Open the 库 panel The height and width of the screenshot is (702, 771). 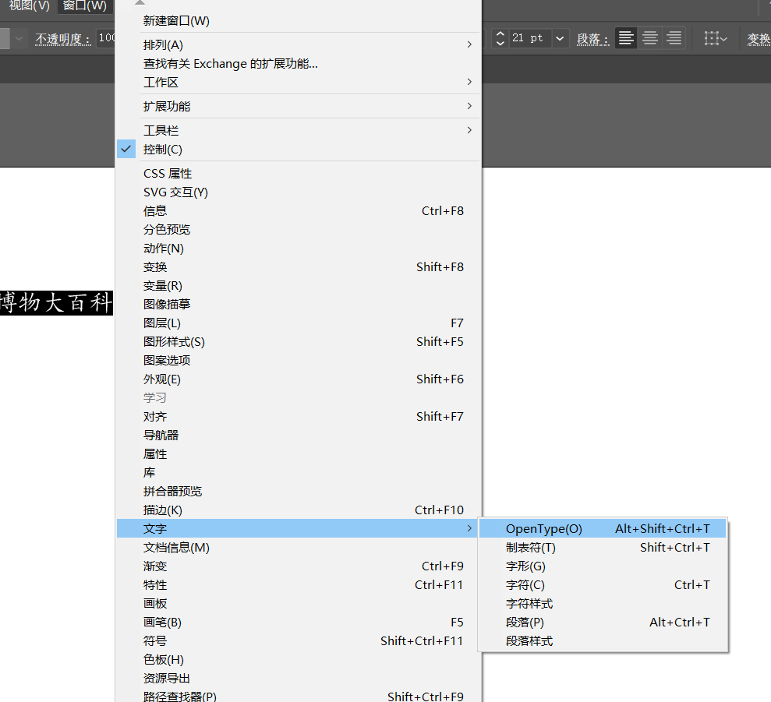[x=298, y=472]
